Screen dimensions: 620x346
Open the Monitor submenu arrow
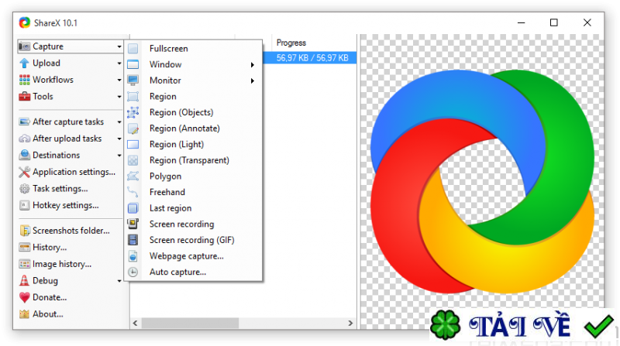click(x=253, y=81)
